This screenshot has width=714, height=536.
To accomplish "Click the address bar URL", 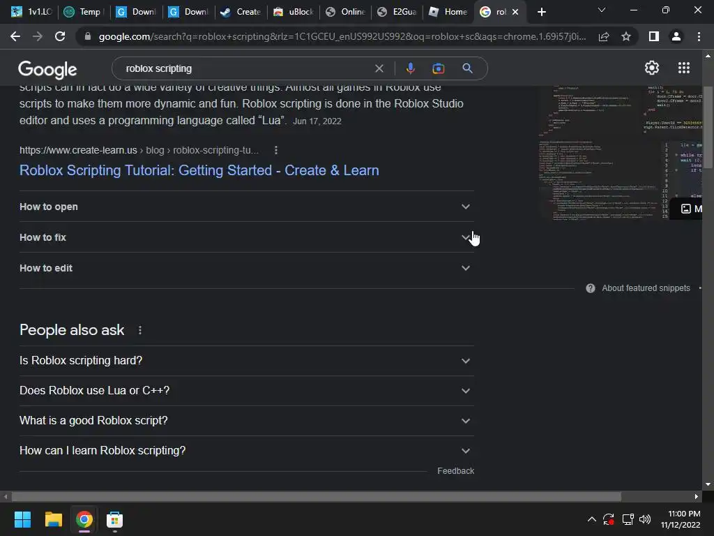I will coord(342,36).
